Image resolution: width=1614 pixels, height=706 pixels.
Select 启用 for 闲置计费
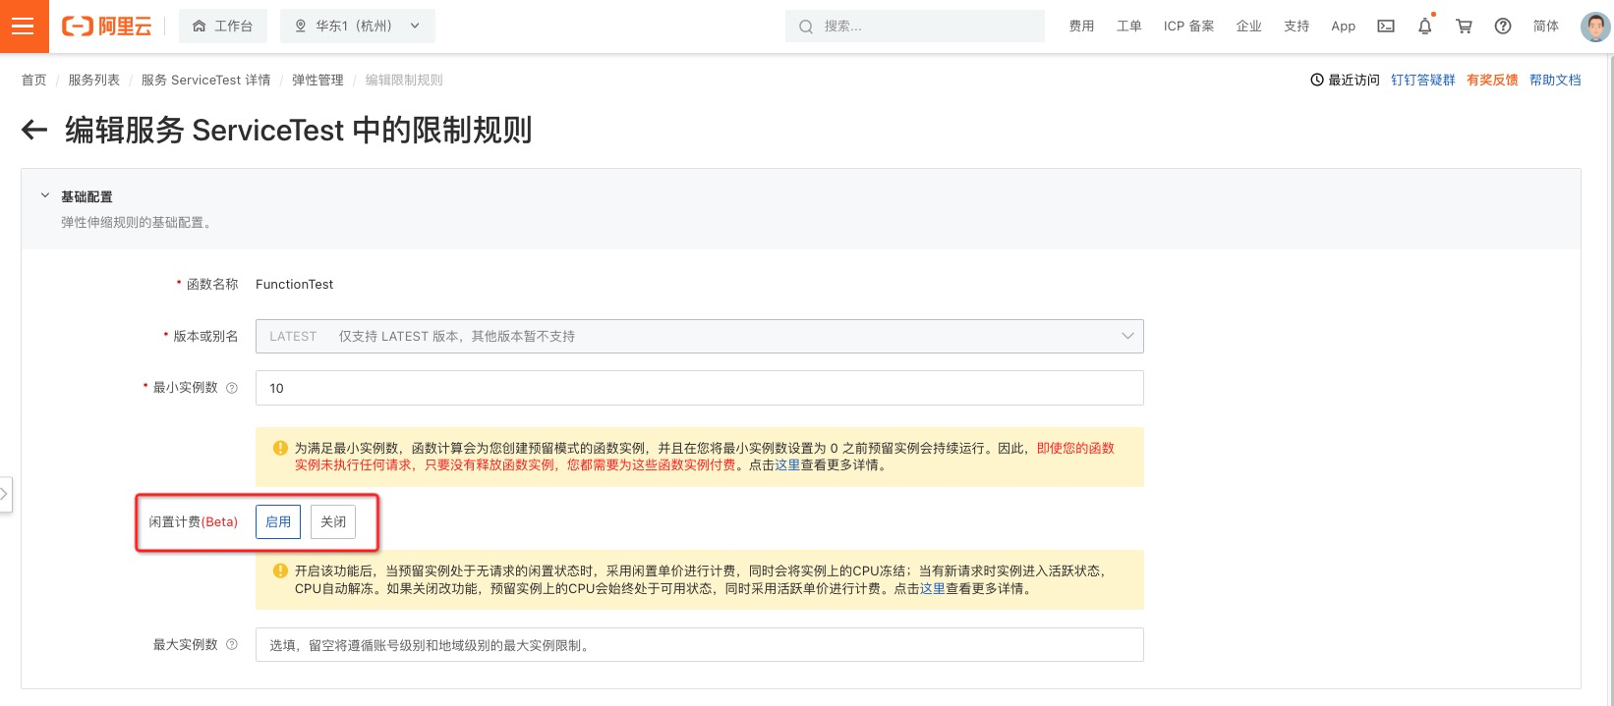(278, 521)
